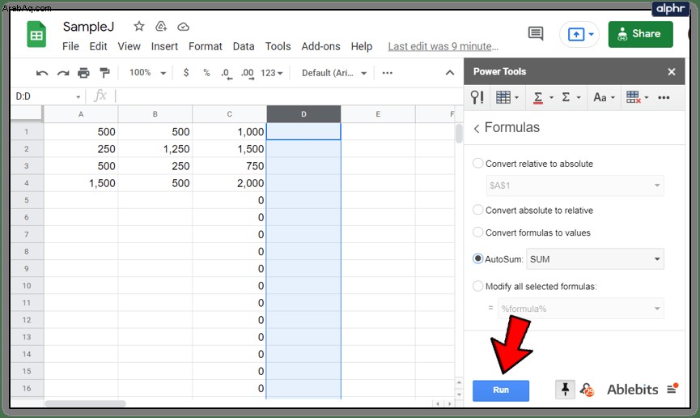The width and height of the screenshot is (700, 418).
Task: Select the column A header
Action: [x=81, y=114]
